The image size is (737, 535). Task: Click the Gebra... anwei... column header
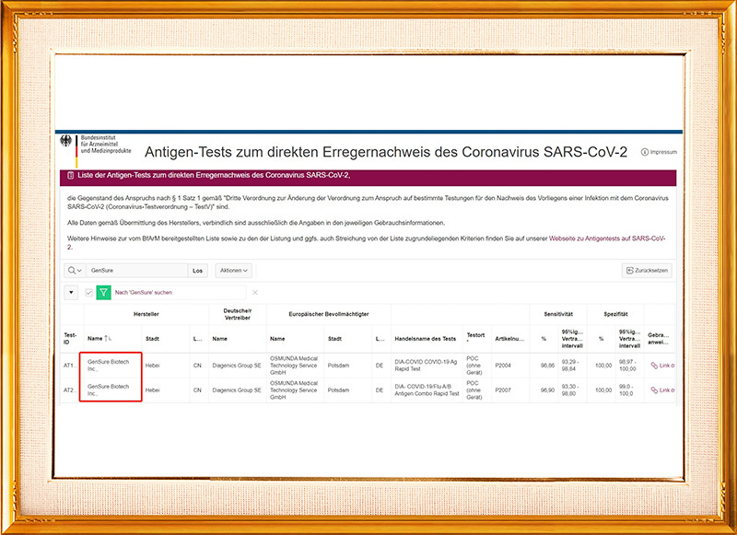tap(658, 339)
